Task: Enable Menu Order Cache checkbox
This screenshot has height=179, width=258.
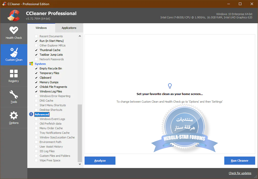Action: pos(36,128)
